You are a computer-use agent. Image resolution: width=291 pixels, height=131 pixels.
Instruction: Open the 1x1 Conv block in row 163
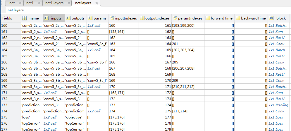[276, 44]
